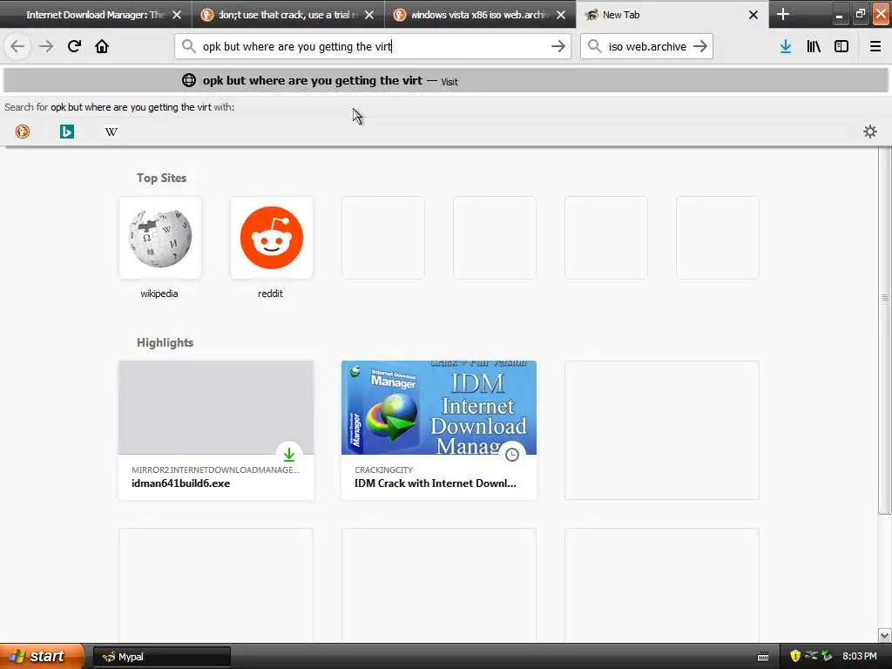Click the search box magnifier icon
This screenshot has height=669, width=892.
click(x=594, y=46)
